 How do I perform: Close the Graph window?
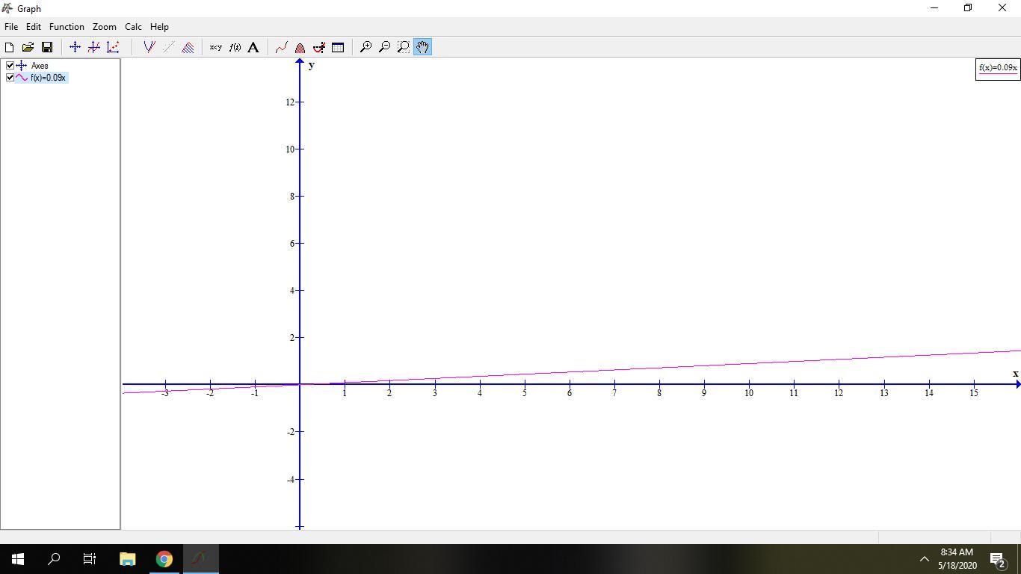coord(1002,8)
